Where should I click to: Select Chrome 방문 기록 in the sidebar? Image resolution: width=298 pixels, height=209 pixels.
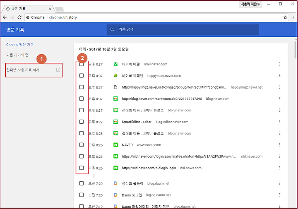[x=20, y=45]
